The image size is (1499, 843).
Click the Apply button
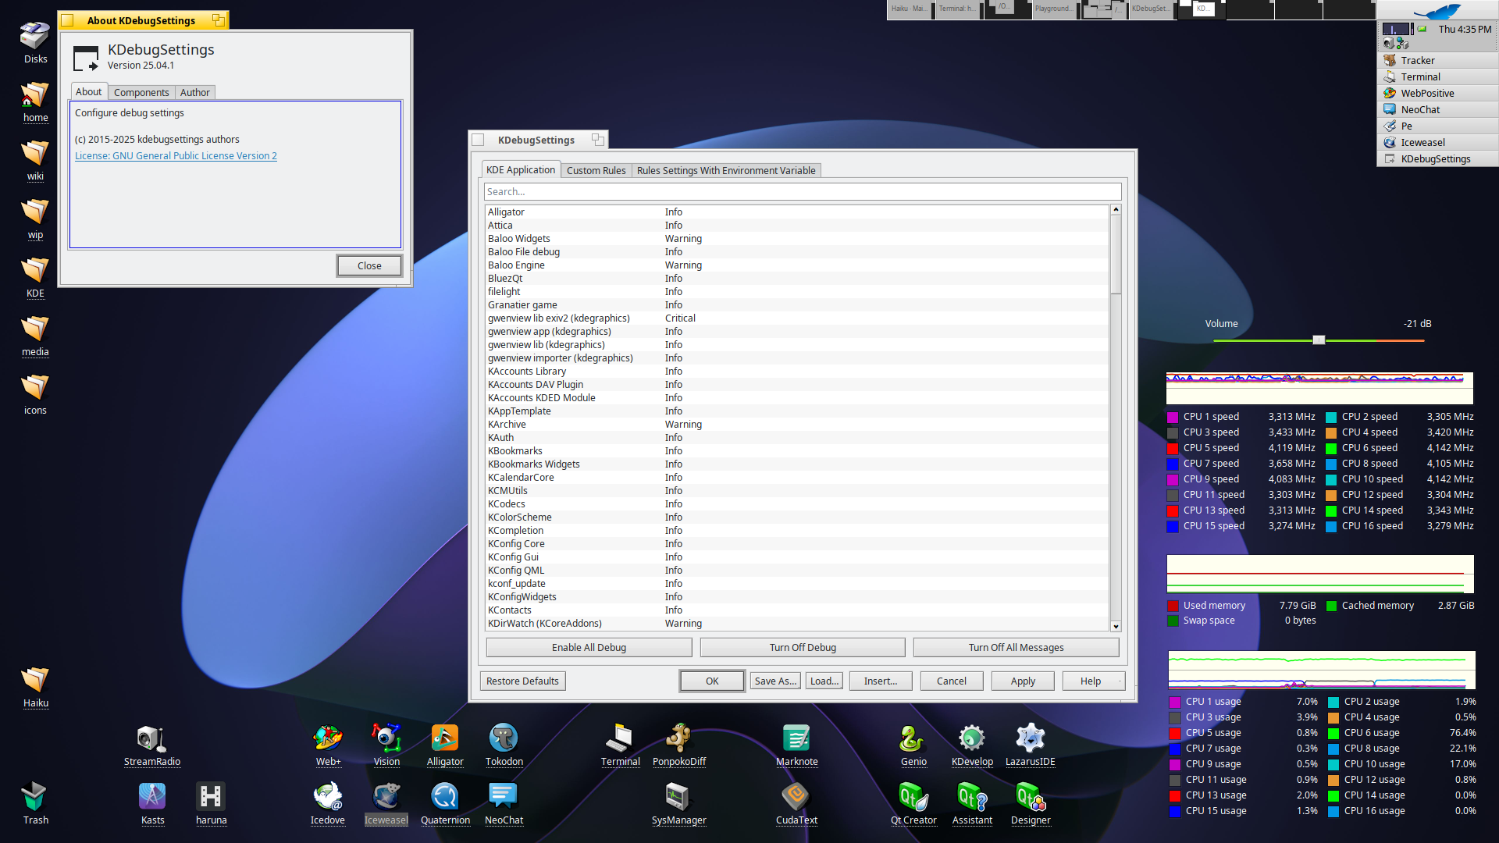click(x=1023, y=681)
